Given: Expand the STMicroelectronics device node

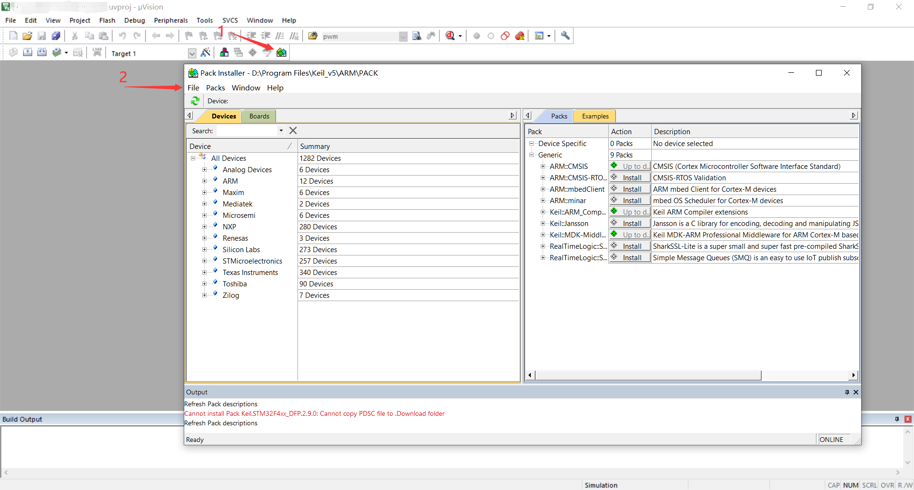Looking at the screenshot, I should coord(204,261).
